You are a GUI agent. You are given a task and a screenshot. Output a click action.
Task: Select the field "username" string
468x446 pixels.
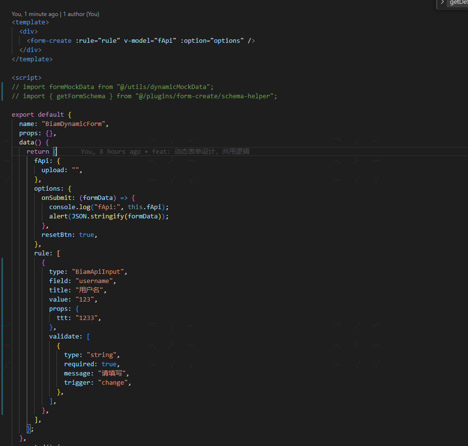(x=96, y=281)
